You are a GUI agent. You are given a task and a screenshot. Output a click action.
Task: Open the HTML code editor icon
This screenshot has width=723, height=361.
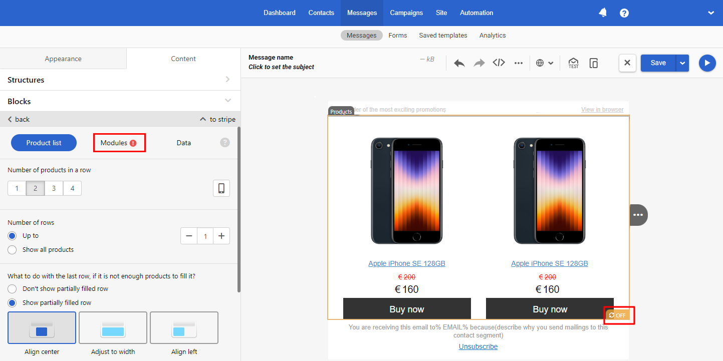coord(499,63)
